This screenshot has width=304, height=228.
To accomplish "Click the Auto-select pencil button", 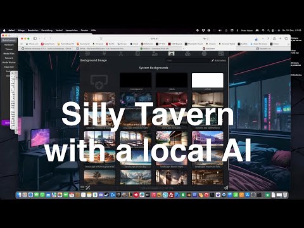I will (x=218, y=61).
